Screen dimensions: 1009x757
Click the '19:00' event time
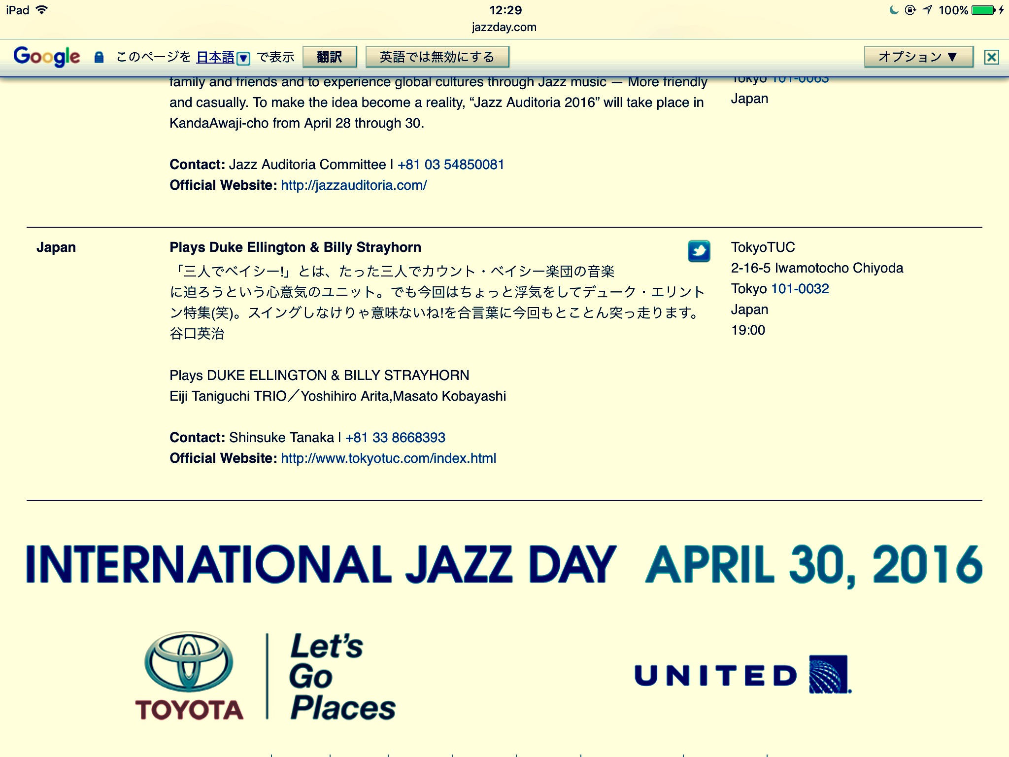coord(748,330)
